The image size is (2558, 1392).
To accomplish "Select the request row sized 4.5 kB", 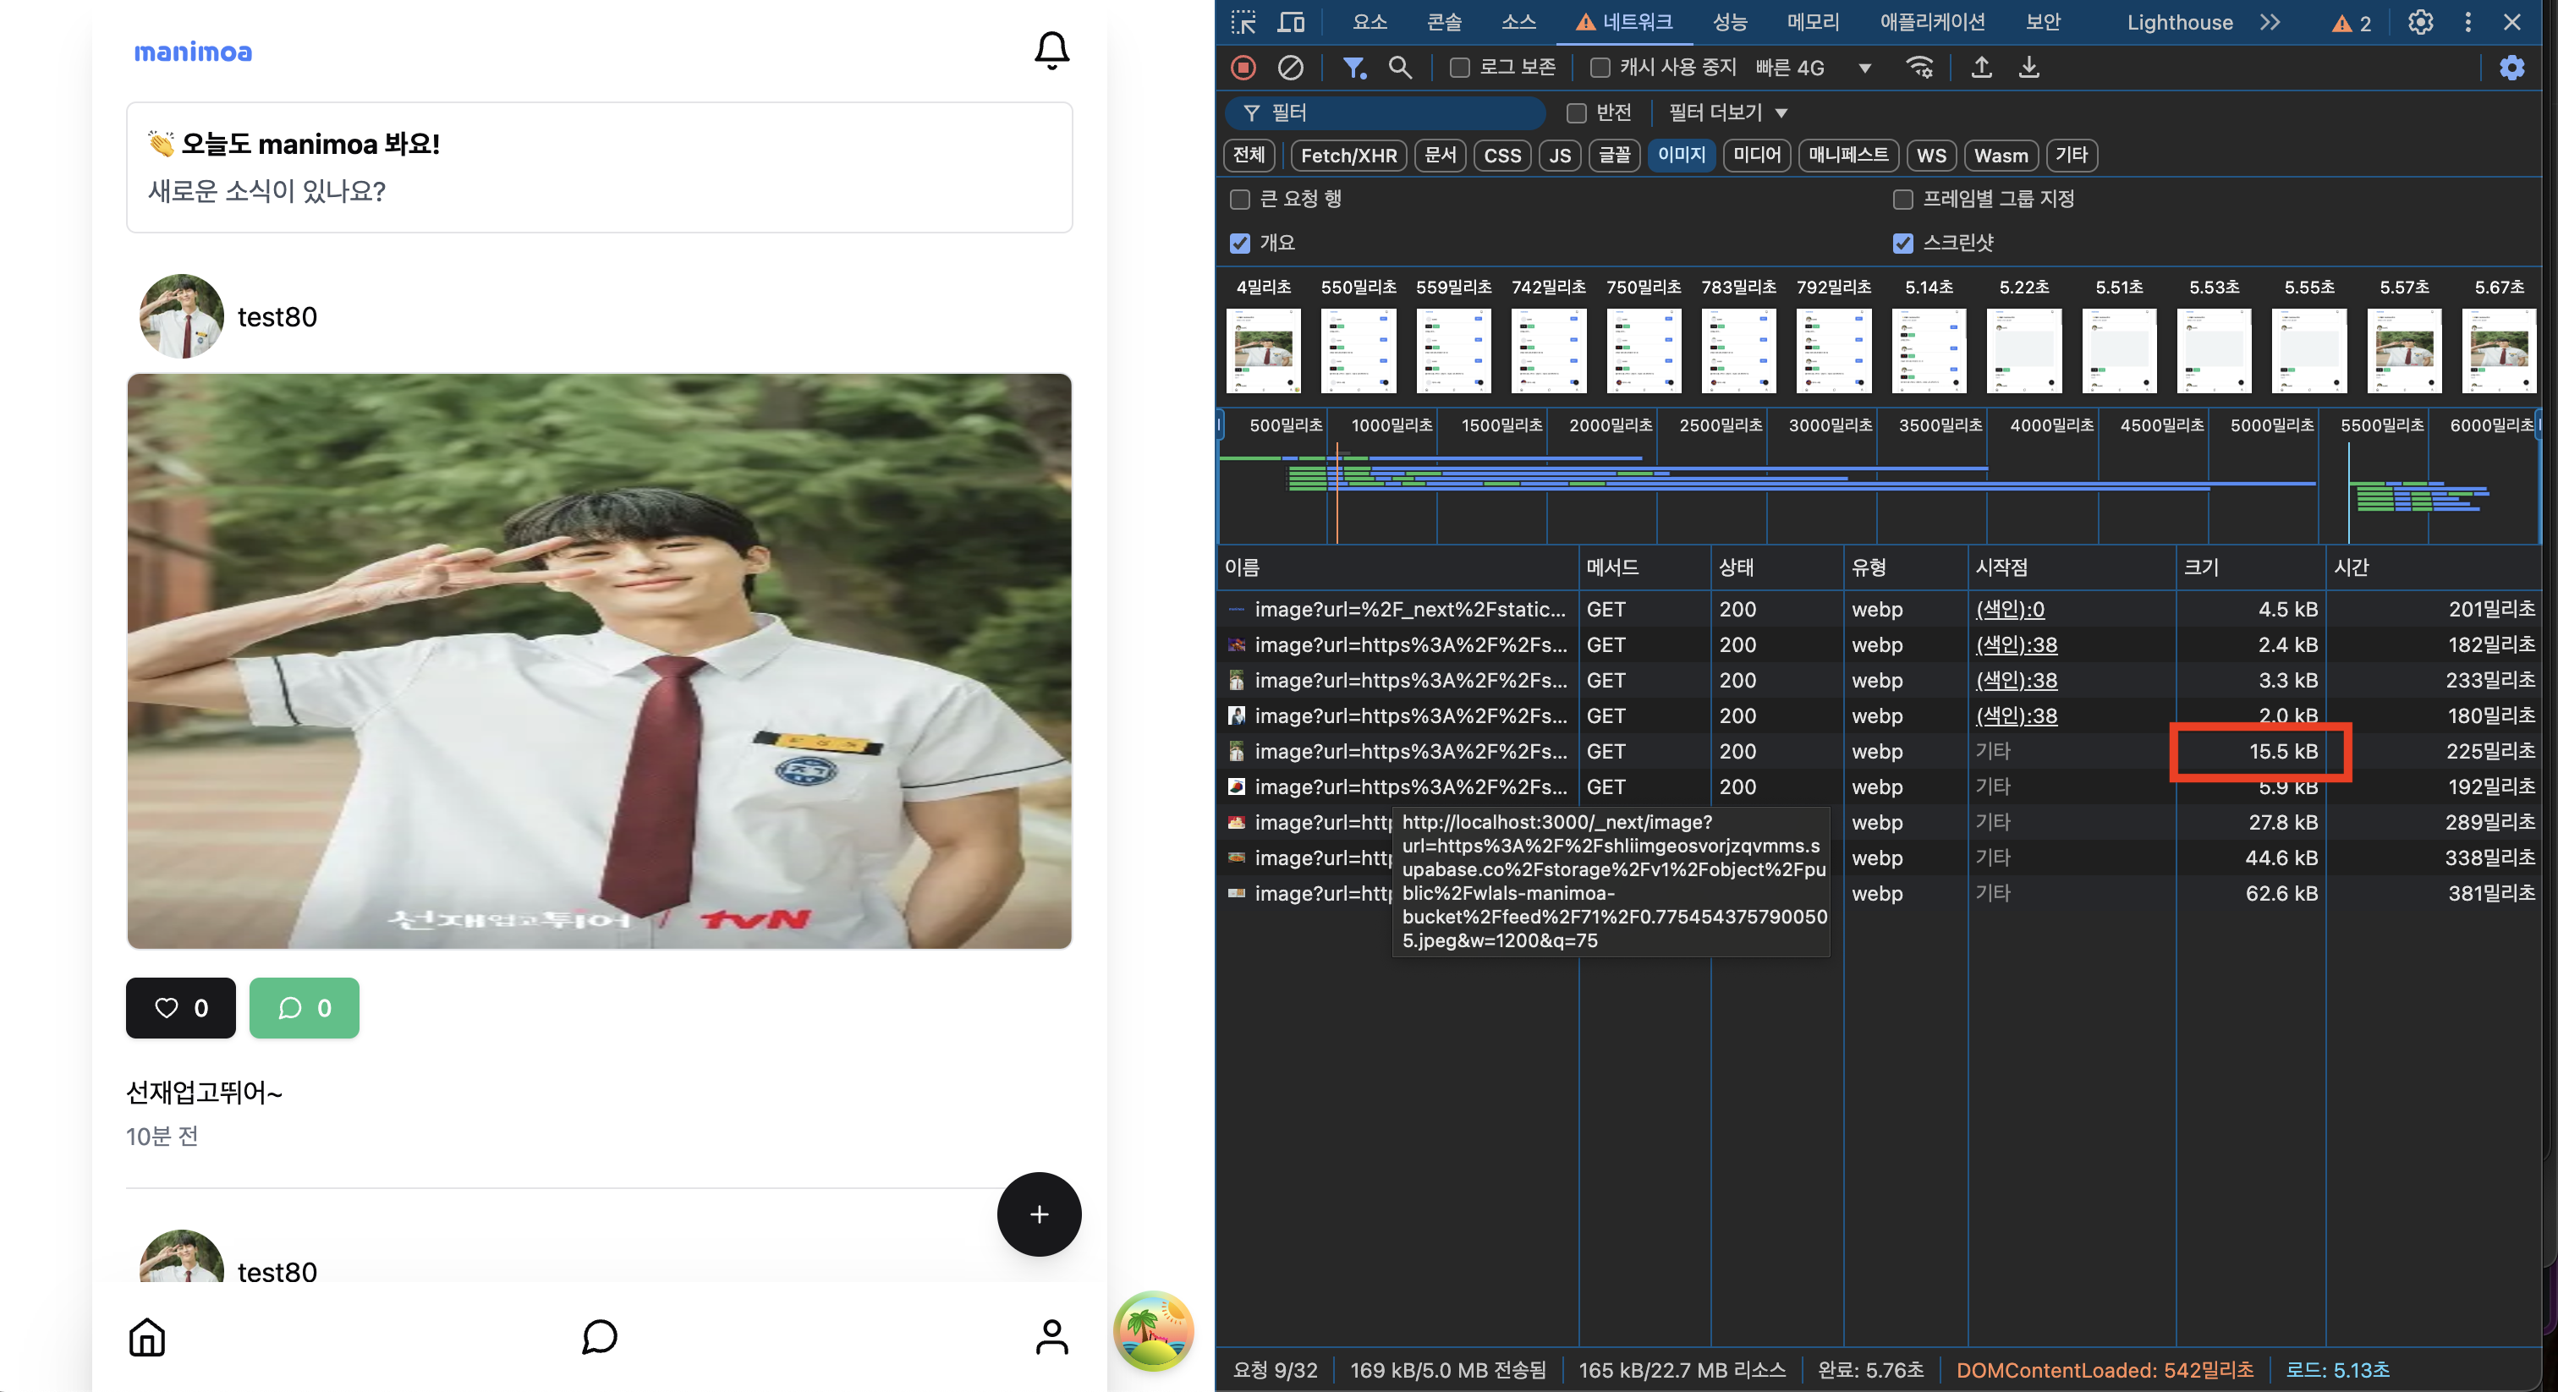I will (1879, 609).
